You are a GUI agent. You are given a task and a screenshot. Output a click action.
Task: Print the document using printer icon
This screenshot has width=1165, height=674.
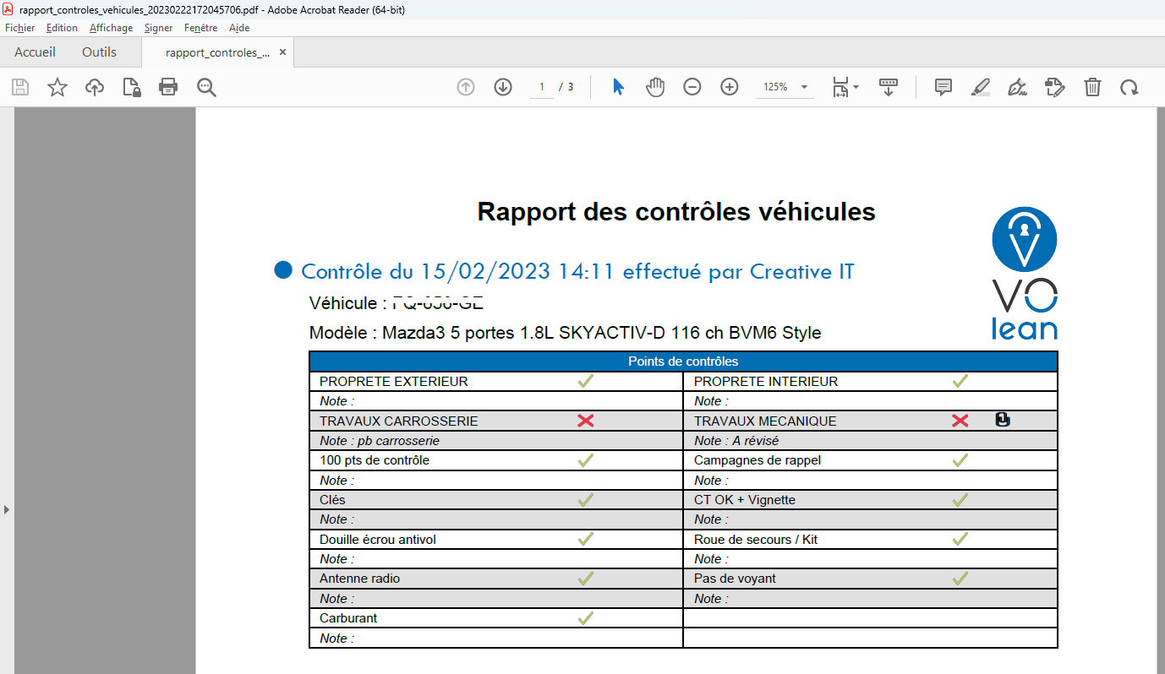click(168, 87)
